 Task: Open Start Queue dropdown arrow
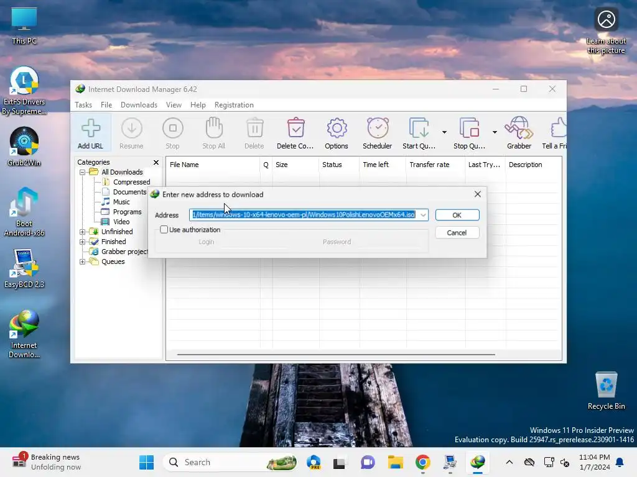[444, 132]
